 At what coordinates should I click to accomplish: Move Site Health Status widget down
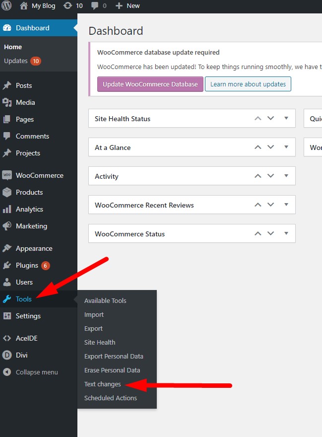click(x=271, y=119)
